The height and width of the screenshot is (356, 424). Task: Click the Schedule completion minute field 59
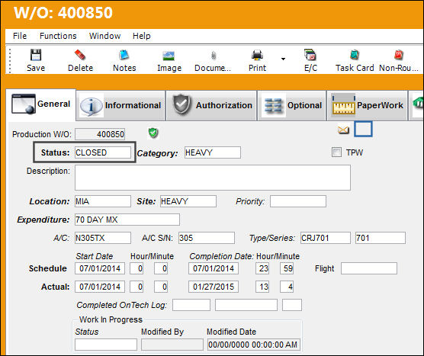point(287,268)
